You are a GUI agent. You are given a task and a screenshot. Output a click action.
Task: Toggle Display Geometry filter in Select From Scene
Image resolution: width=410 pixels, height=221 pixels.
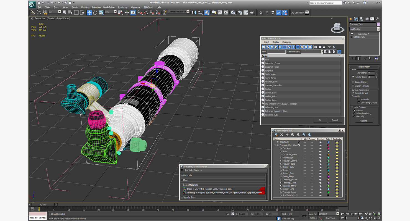tap(264, 47)
